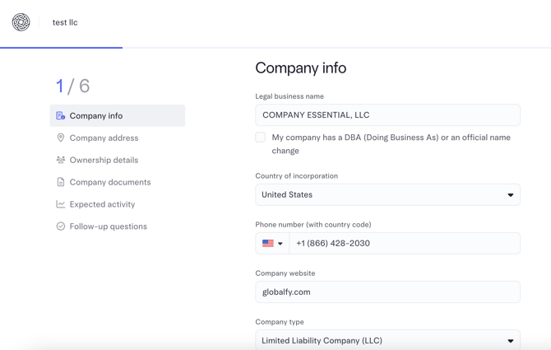
Task: Click the top progress bar indicator
Action: click(62, 48)
